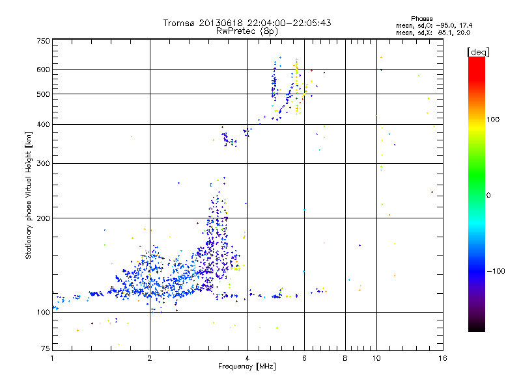The width and height of the screenshot is (521, 390).
Task: Click the x-axis label '10'
Action: pyautogui.click(x=376, y=358)
